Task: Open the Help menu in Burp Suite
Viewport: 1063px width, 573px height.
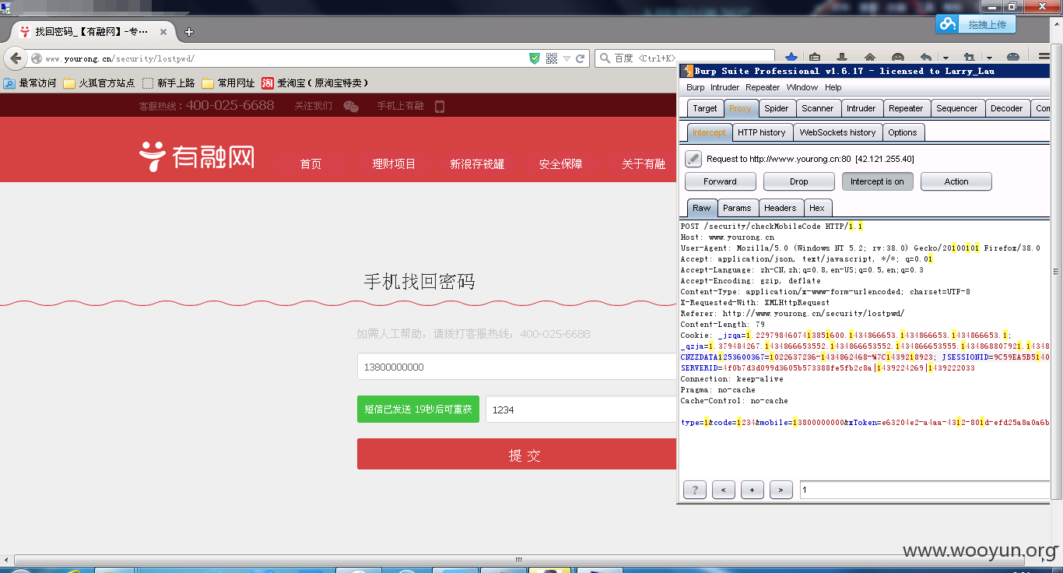Action: pyautogui.click(x=833, y=87)
